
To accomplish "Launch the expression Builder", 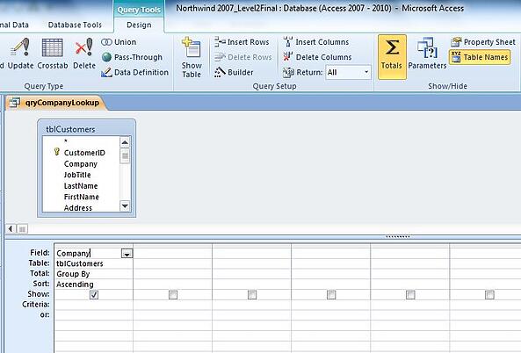I will point(234,72).
